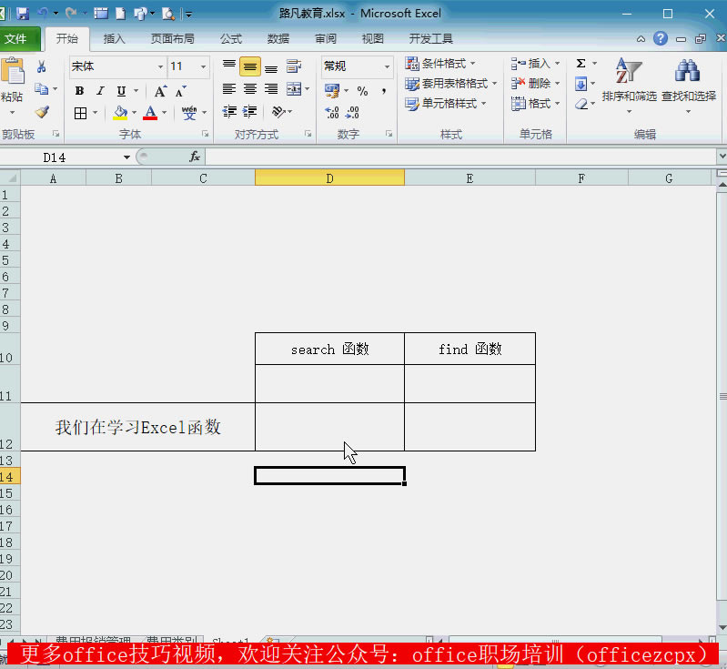Decrease indent icon
Viewport: 727px width, 669px height.
point(229,111)
